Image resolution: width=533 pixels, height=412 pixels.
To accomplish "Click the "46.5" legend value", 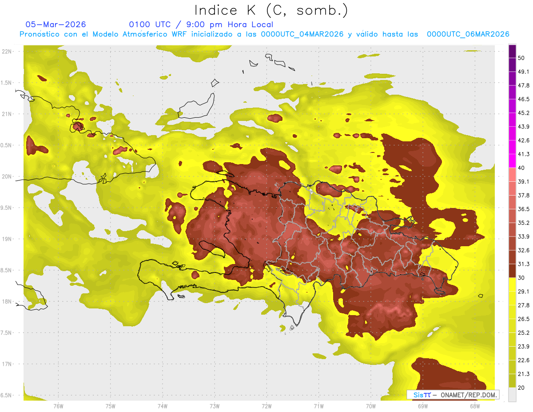I will [x=524, y=99].
